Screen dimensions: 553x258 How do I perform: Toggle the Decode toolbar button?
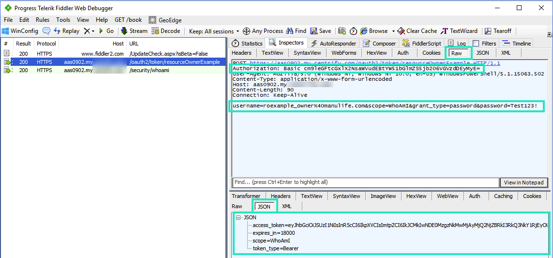[166, 31]
